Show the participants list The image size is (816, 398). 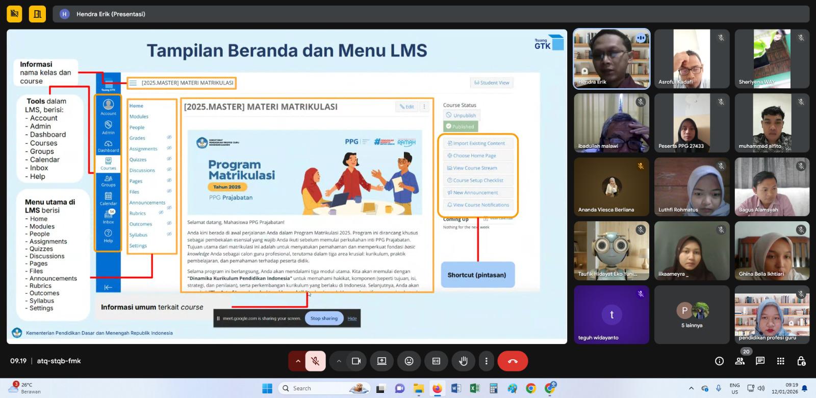coord(739,361)
